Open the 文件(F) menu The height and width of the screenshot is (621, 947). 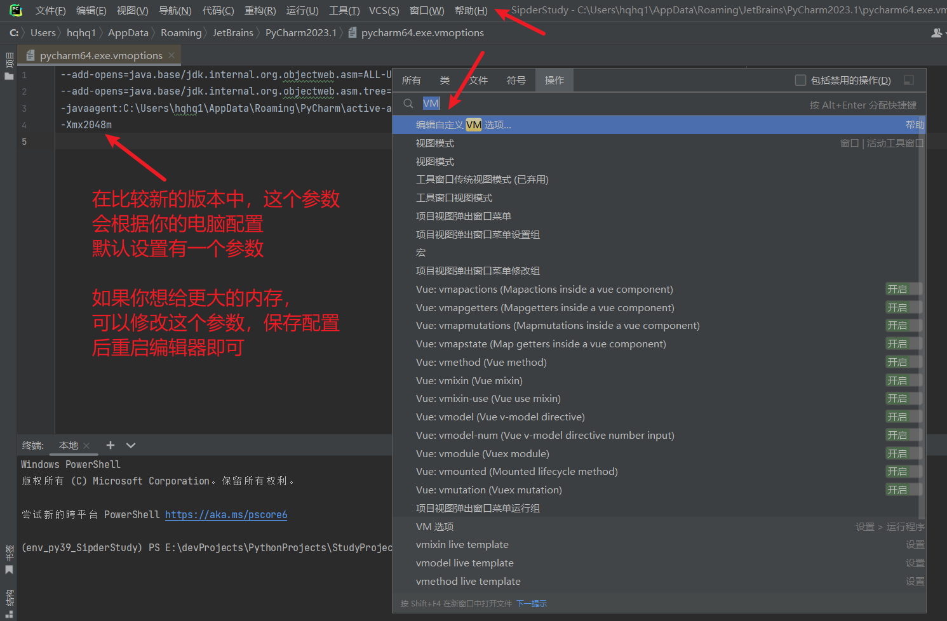[50, 10]
